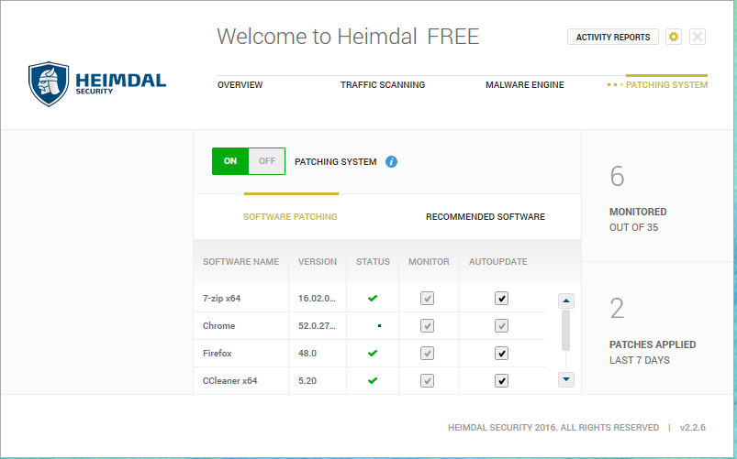Open settings via the gear icon
The image size is (737, 459).
[x=674, y=37]
